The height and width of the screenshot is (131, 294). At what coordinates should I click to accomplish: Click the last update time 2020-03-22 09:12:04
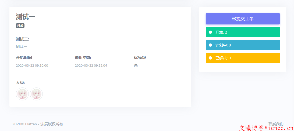pos(91,65)
